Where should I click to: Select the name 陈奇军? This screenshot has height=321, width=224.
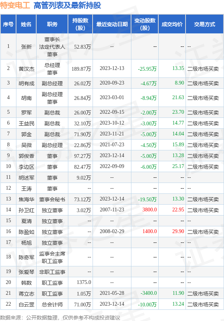(x=27, y=257)
